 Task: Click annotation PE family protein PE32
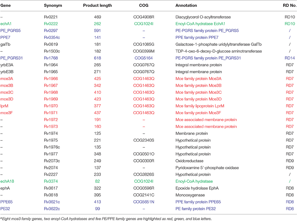pyautogui.click(x=195, y=209)
